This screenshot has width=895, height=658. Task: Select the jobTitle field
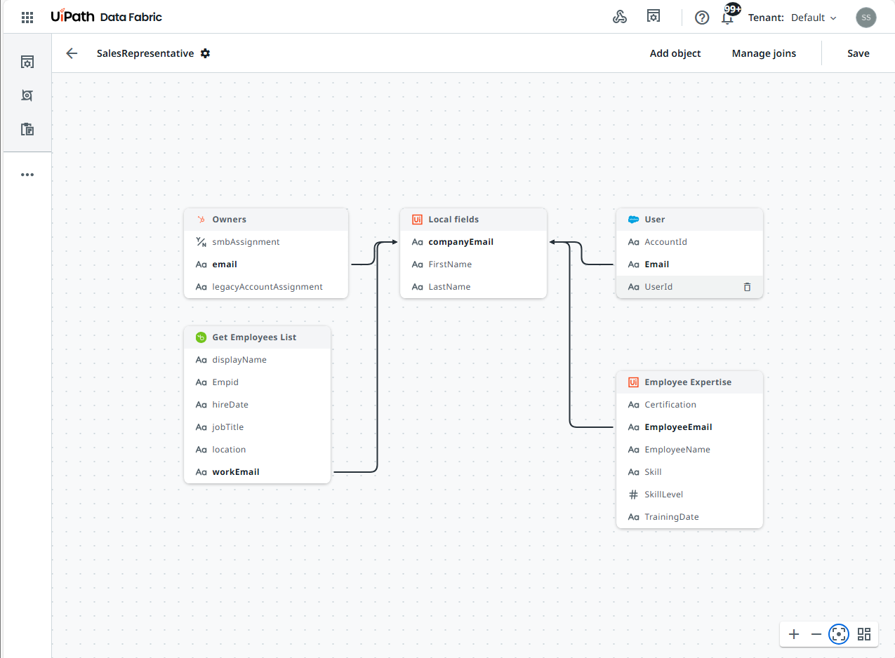pos(257,427)
